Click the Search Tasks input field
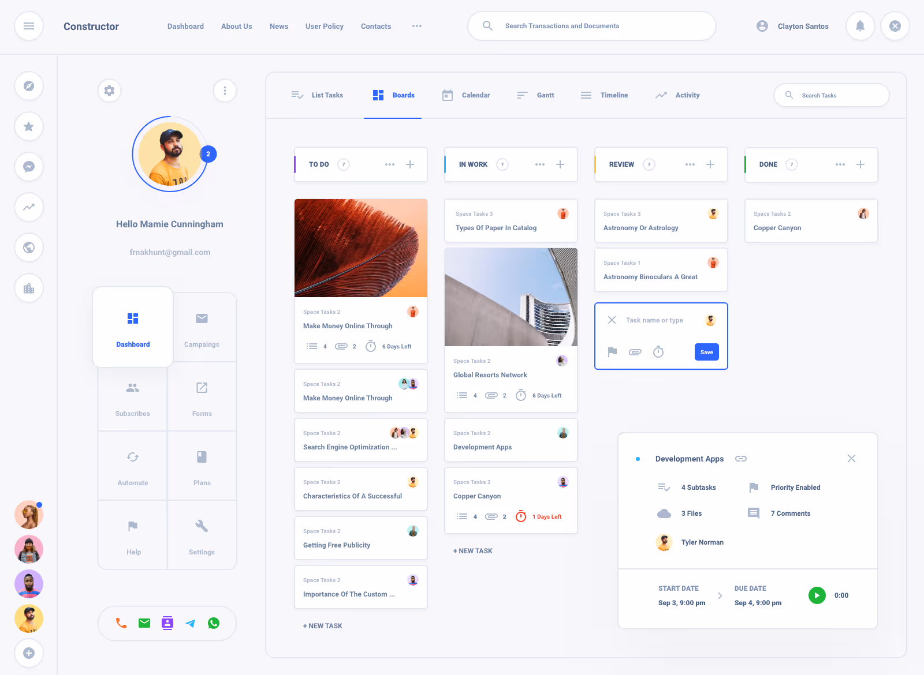 pyautogui.click(x=832, y=95)
